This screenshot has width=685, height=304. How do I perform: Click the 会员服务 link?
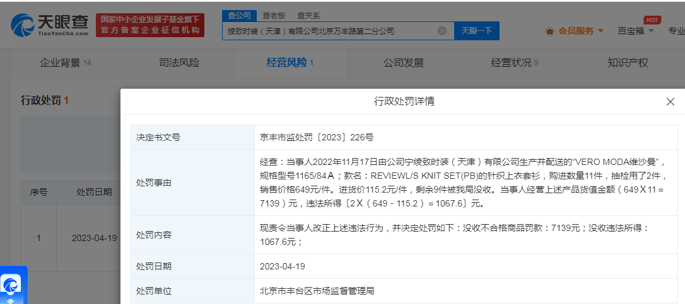click(x=576, y=31)
